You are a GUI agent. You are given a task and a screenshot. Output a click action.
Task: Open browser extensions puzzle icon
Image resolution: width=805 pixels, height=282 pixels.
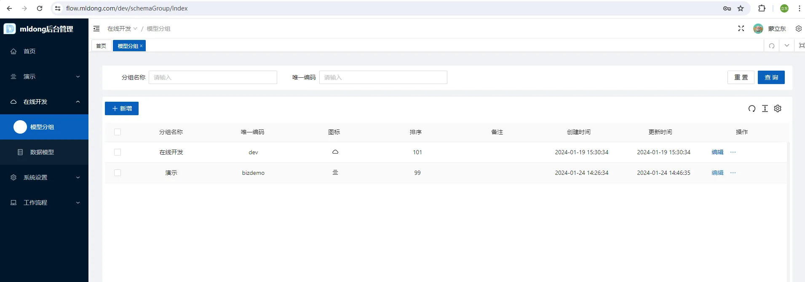pyautogui.click(x=762, y=8)
